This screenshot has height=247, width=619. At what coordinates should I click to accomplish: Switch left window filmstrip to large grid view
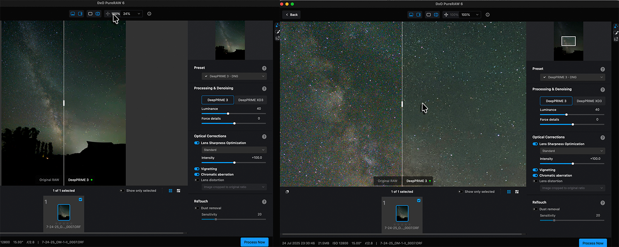[x=178, y=191]
